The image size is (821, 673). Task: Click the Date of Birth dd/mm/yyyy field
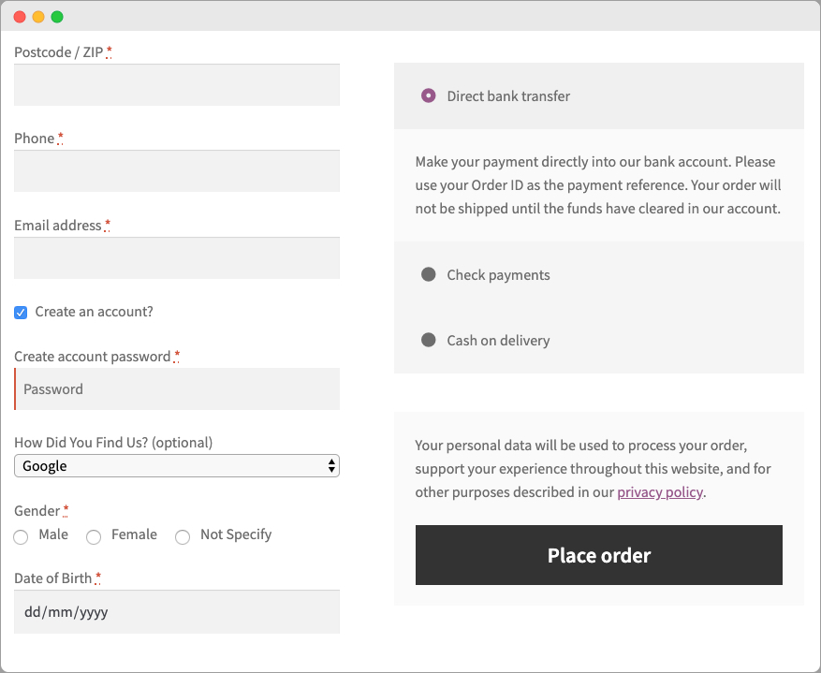point(177,611)
